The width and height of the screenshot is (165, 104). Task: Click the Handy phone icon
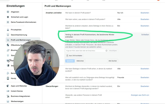pos(8,78)
